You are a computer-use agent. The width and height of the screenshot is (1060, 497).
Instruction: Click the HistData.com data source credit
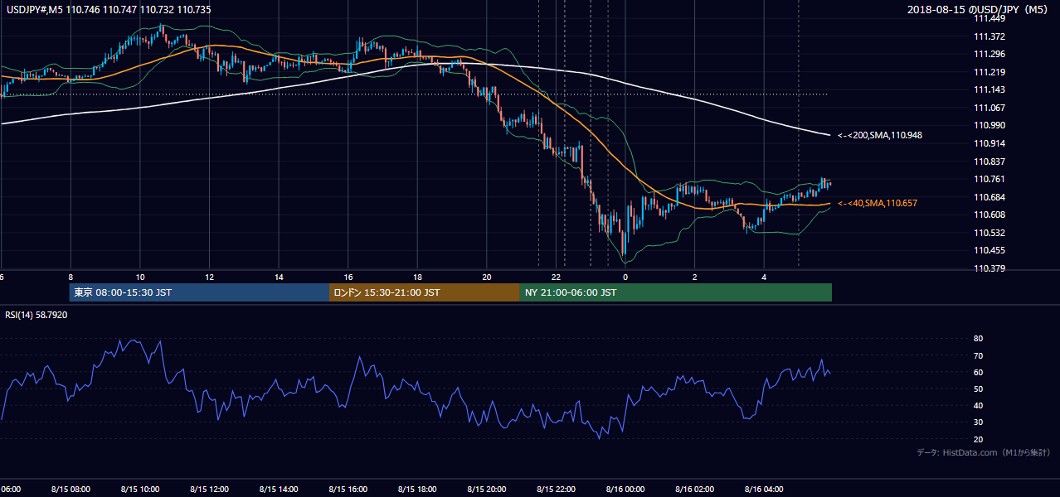pyautogui.click(x=984, y=452)
